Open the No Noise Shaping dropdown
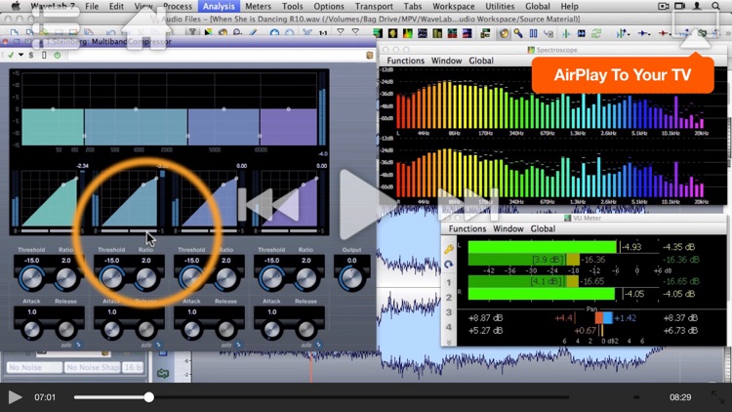The image size is (732, 412). click(x=93, y=368)
